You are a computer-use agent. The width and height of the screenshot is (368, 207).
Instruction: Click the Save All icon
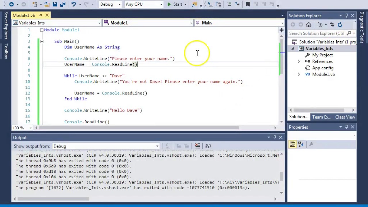tap(62, 4)
